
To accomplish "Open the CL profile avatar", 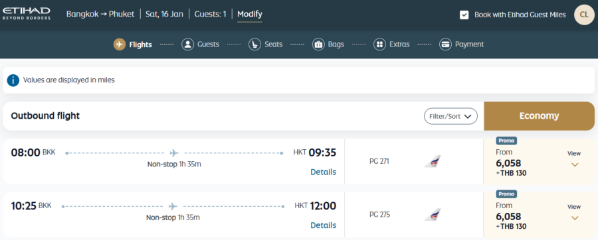I will tap(584, 15).
